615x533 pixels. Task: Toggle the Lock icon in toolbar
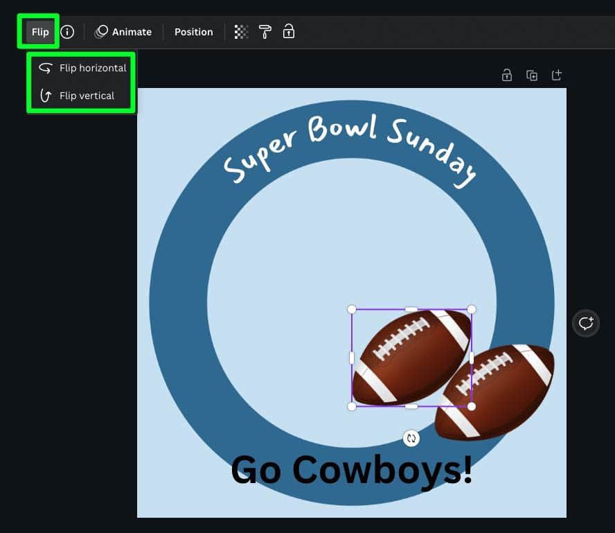click(289, 31)
